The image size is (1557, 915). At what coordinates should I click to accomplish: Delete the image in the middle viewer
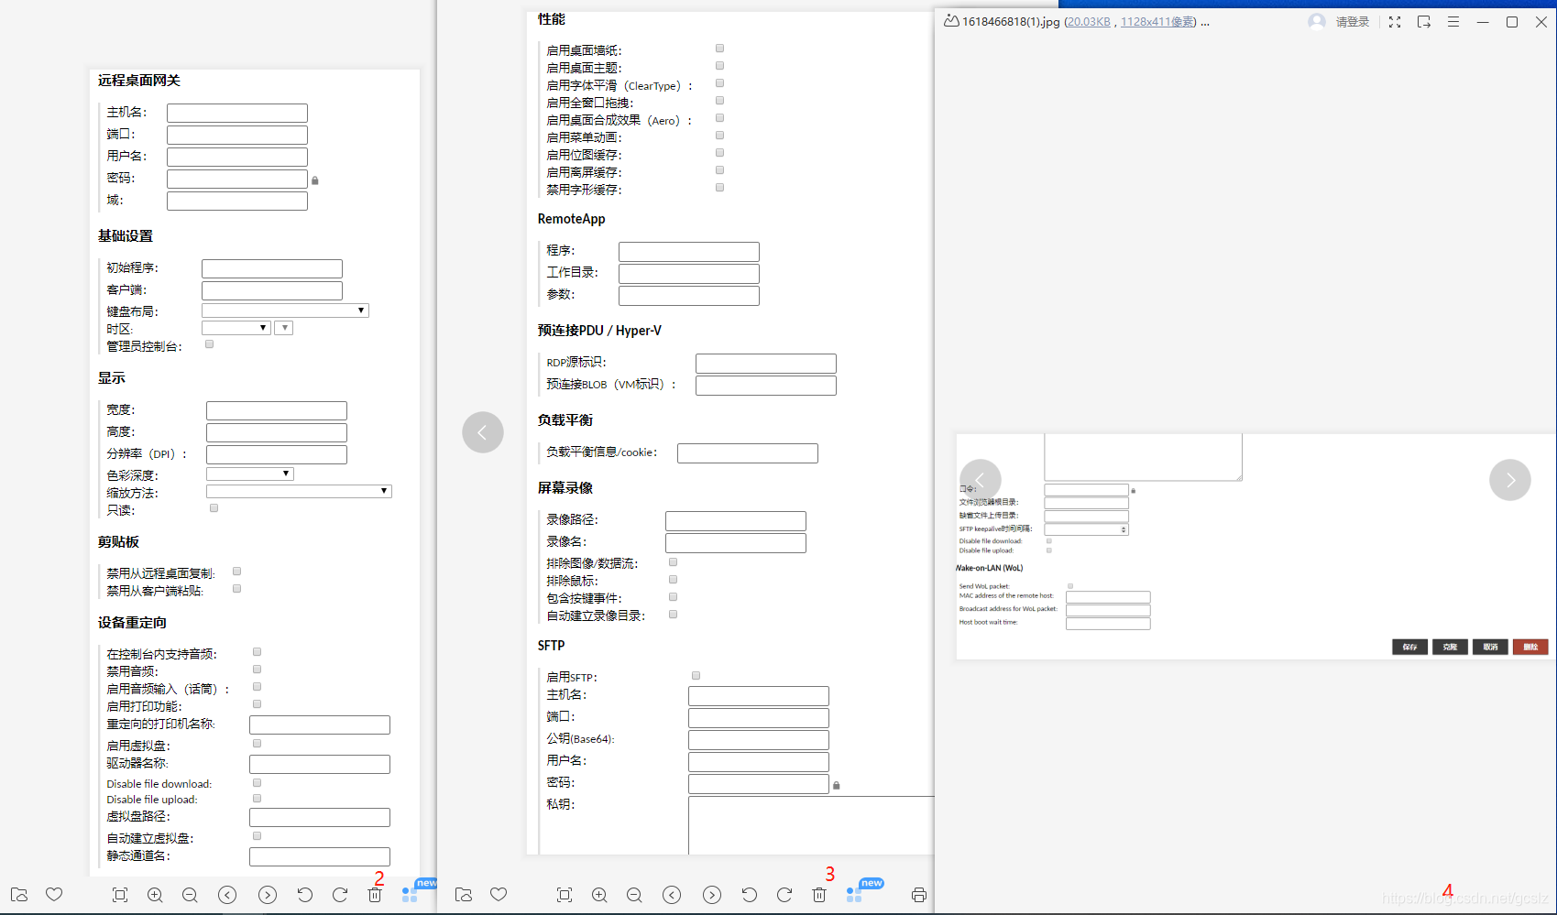pyautogui.click(x=819, y=895)
